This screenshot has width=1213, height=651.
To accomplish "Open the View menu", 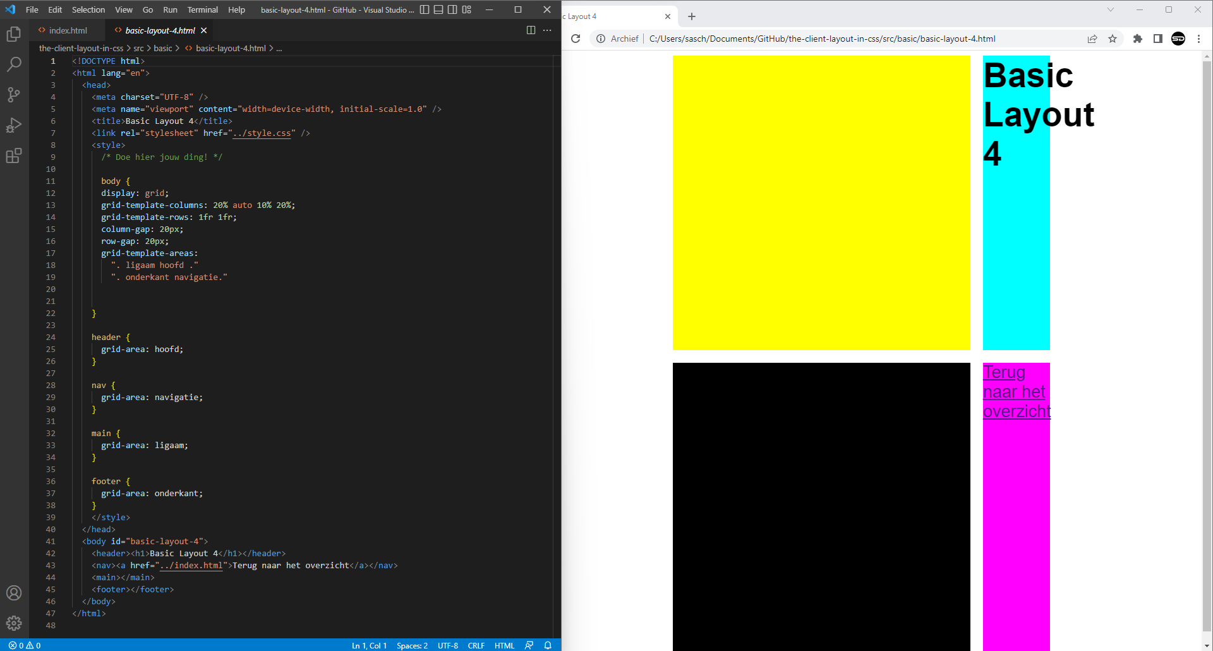I will click(124, 9).
